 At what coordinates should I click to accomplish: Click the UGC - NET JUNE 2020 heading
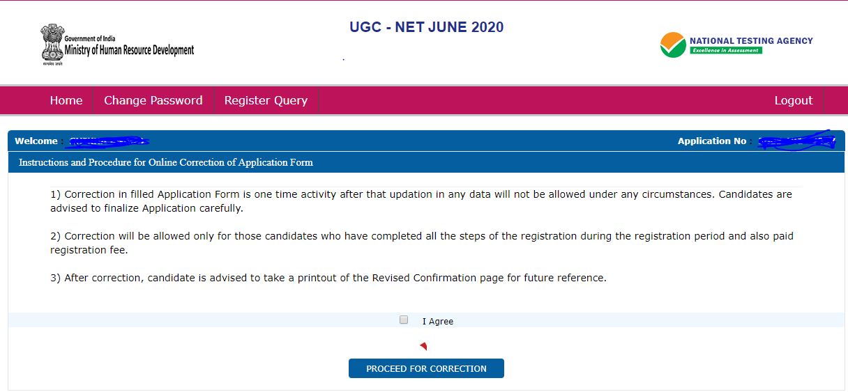point(426,28)
